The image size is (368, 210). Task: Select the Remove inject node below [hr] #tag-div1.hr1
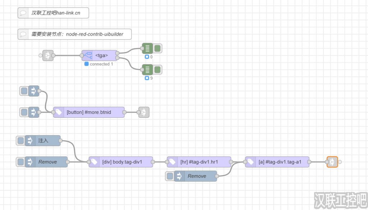coord(195,176)
